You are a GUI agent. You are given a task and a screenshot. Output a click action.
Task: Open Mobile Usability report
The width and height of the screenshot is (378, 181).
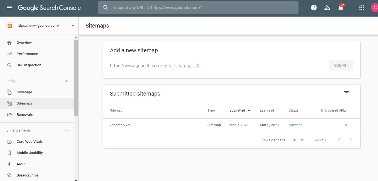click(x=37, y=153)
